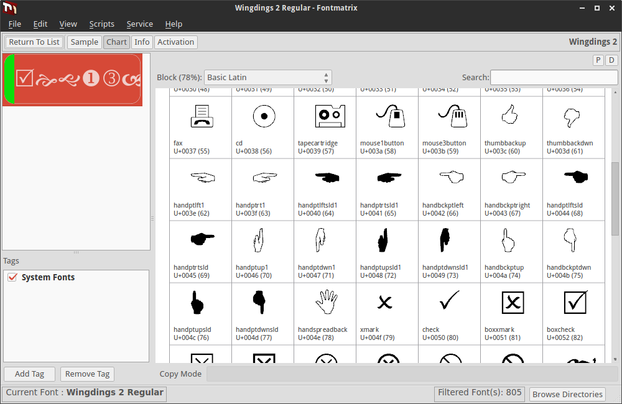The image size is (622, 404).
Task: Switch to the Sample view
Action: [84, 42]
